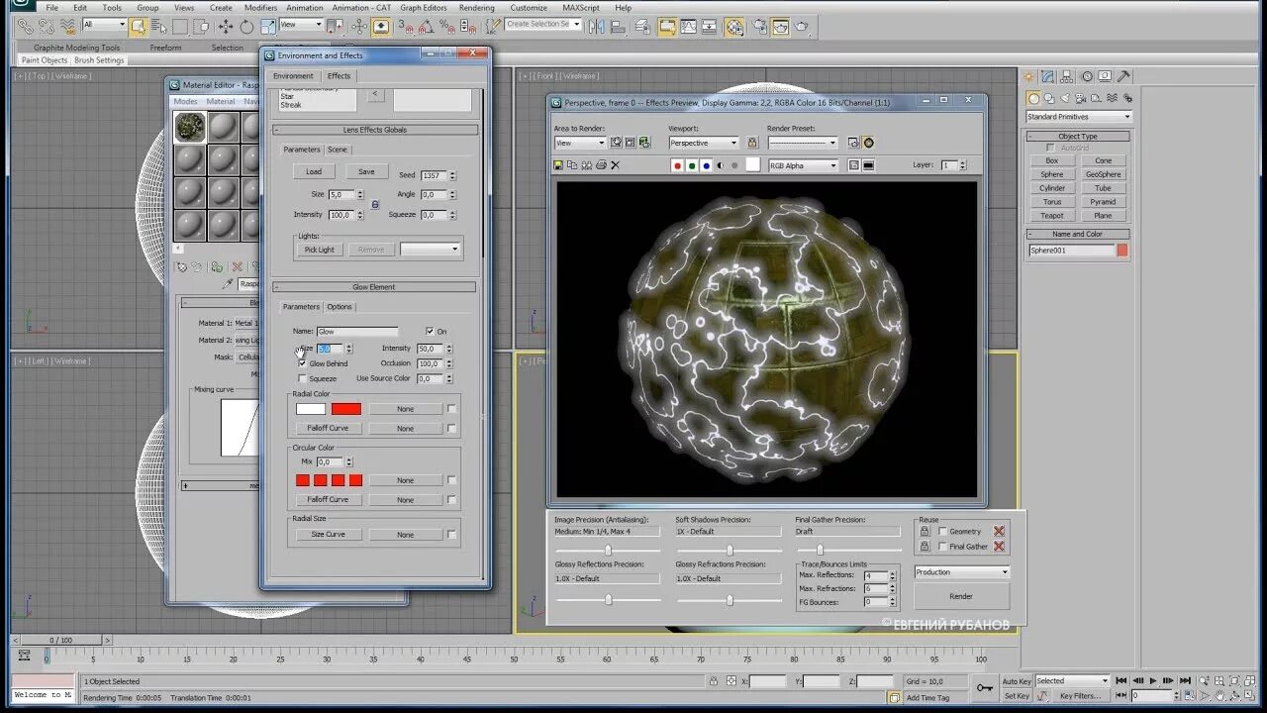This screenshot has width=1267, height=713.
Task: Select the Rotate tool in main toolbar
Action: (x=246, y=27)
